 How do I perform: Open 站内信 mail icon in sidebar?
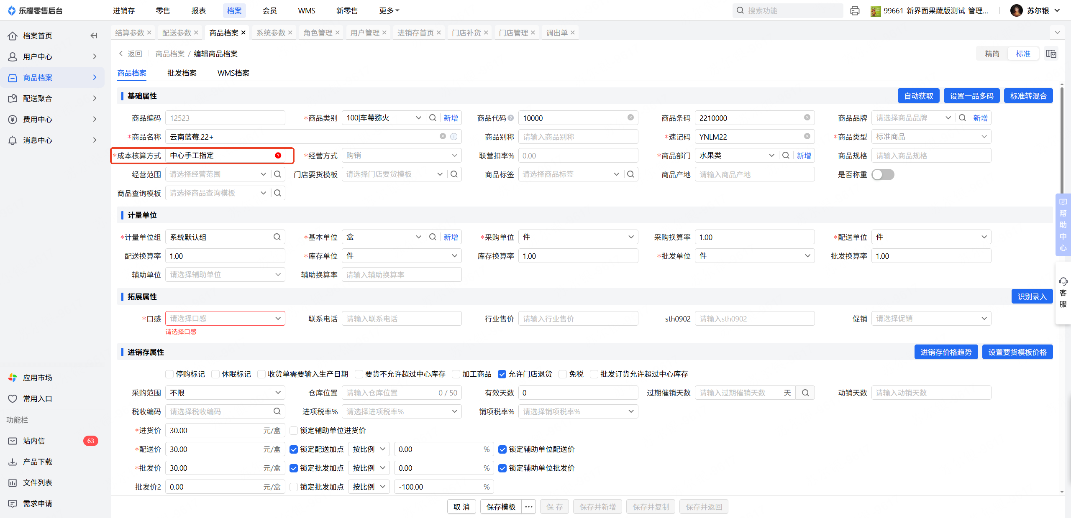point(13,441)
